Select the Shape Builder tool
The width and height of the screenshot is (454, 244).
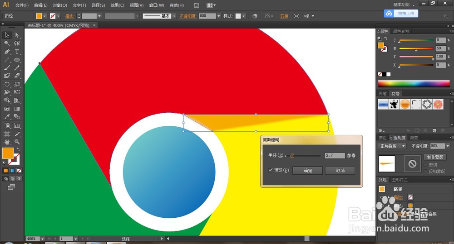[7, 100]
